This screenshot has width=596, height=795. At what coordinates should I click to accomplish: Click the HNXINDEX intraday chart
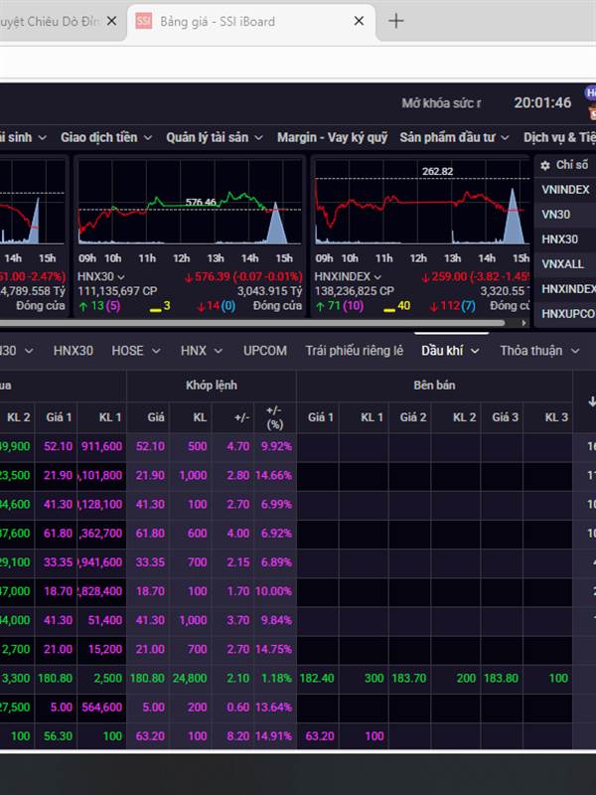(419, 207)
